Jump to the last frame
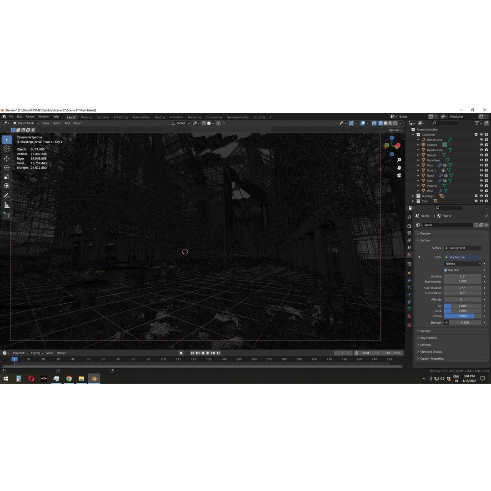This screenshot has height=491, width=491. [x=218, y=353]
